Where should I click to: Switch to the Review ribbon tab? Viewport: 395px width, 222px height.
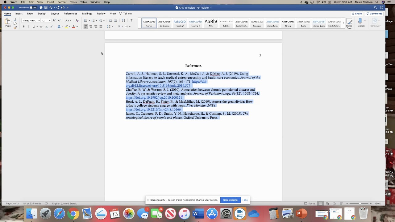(101, 14)
